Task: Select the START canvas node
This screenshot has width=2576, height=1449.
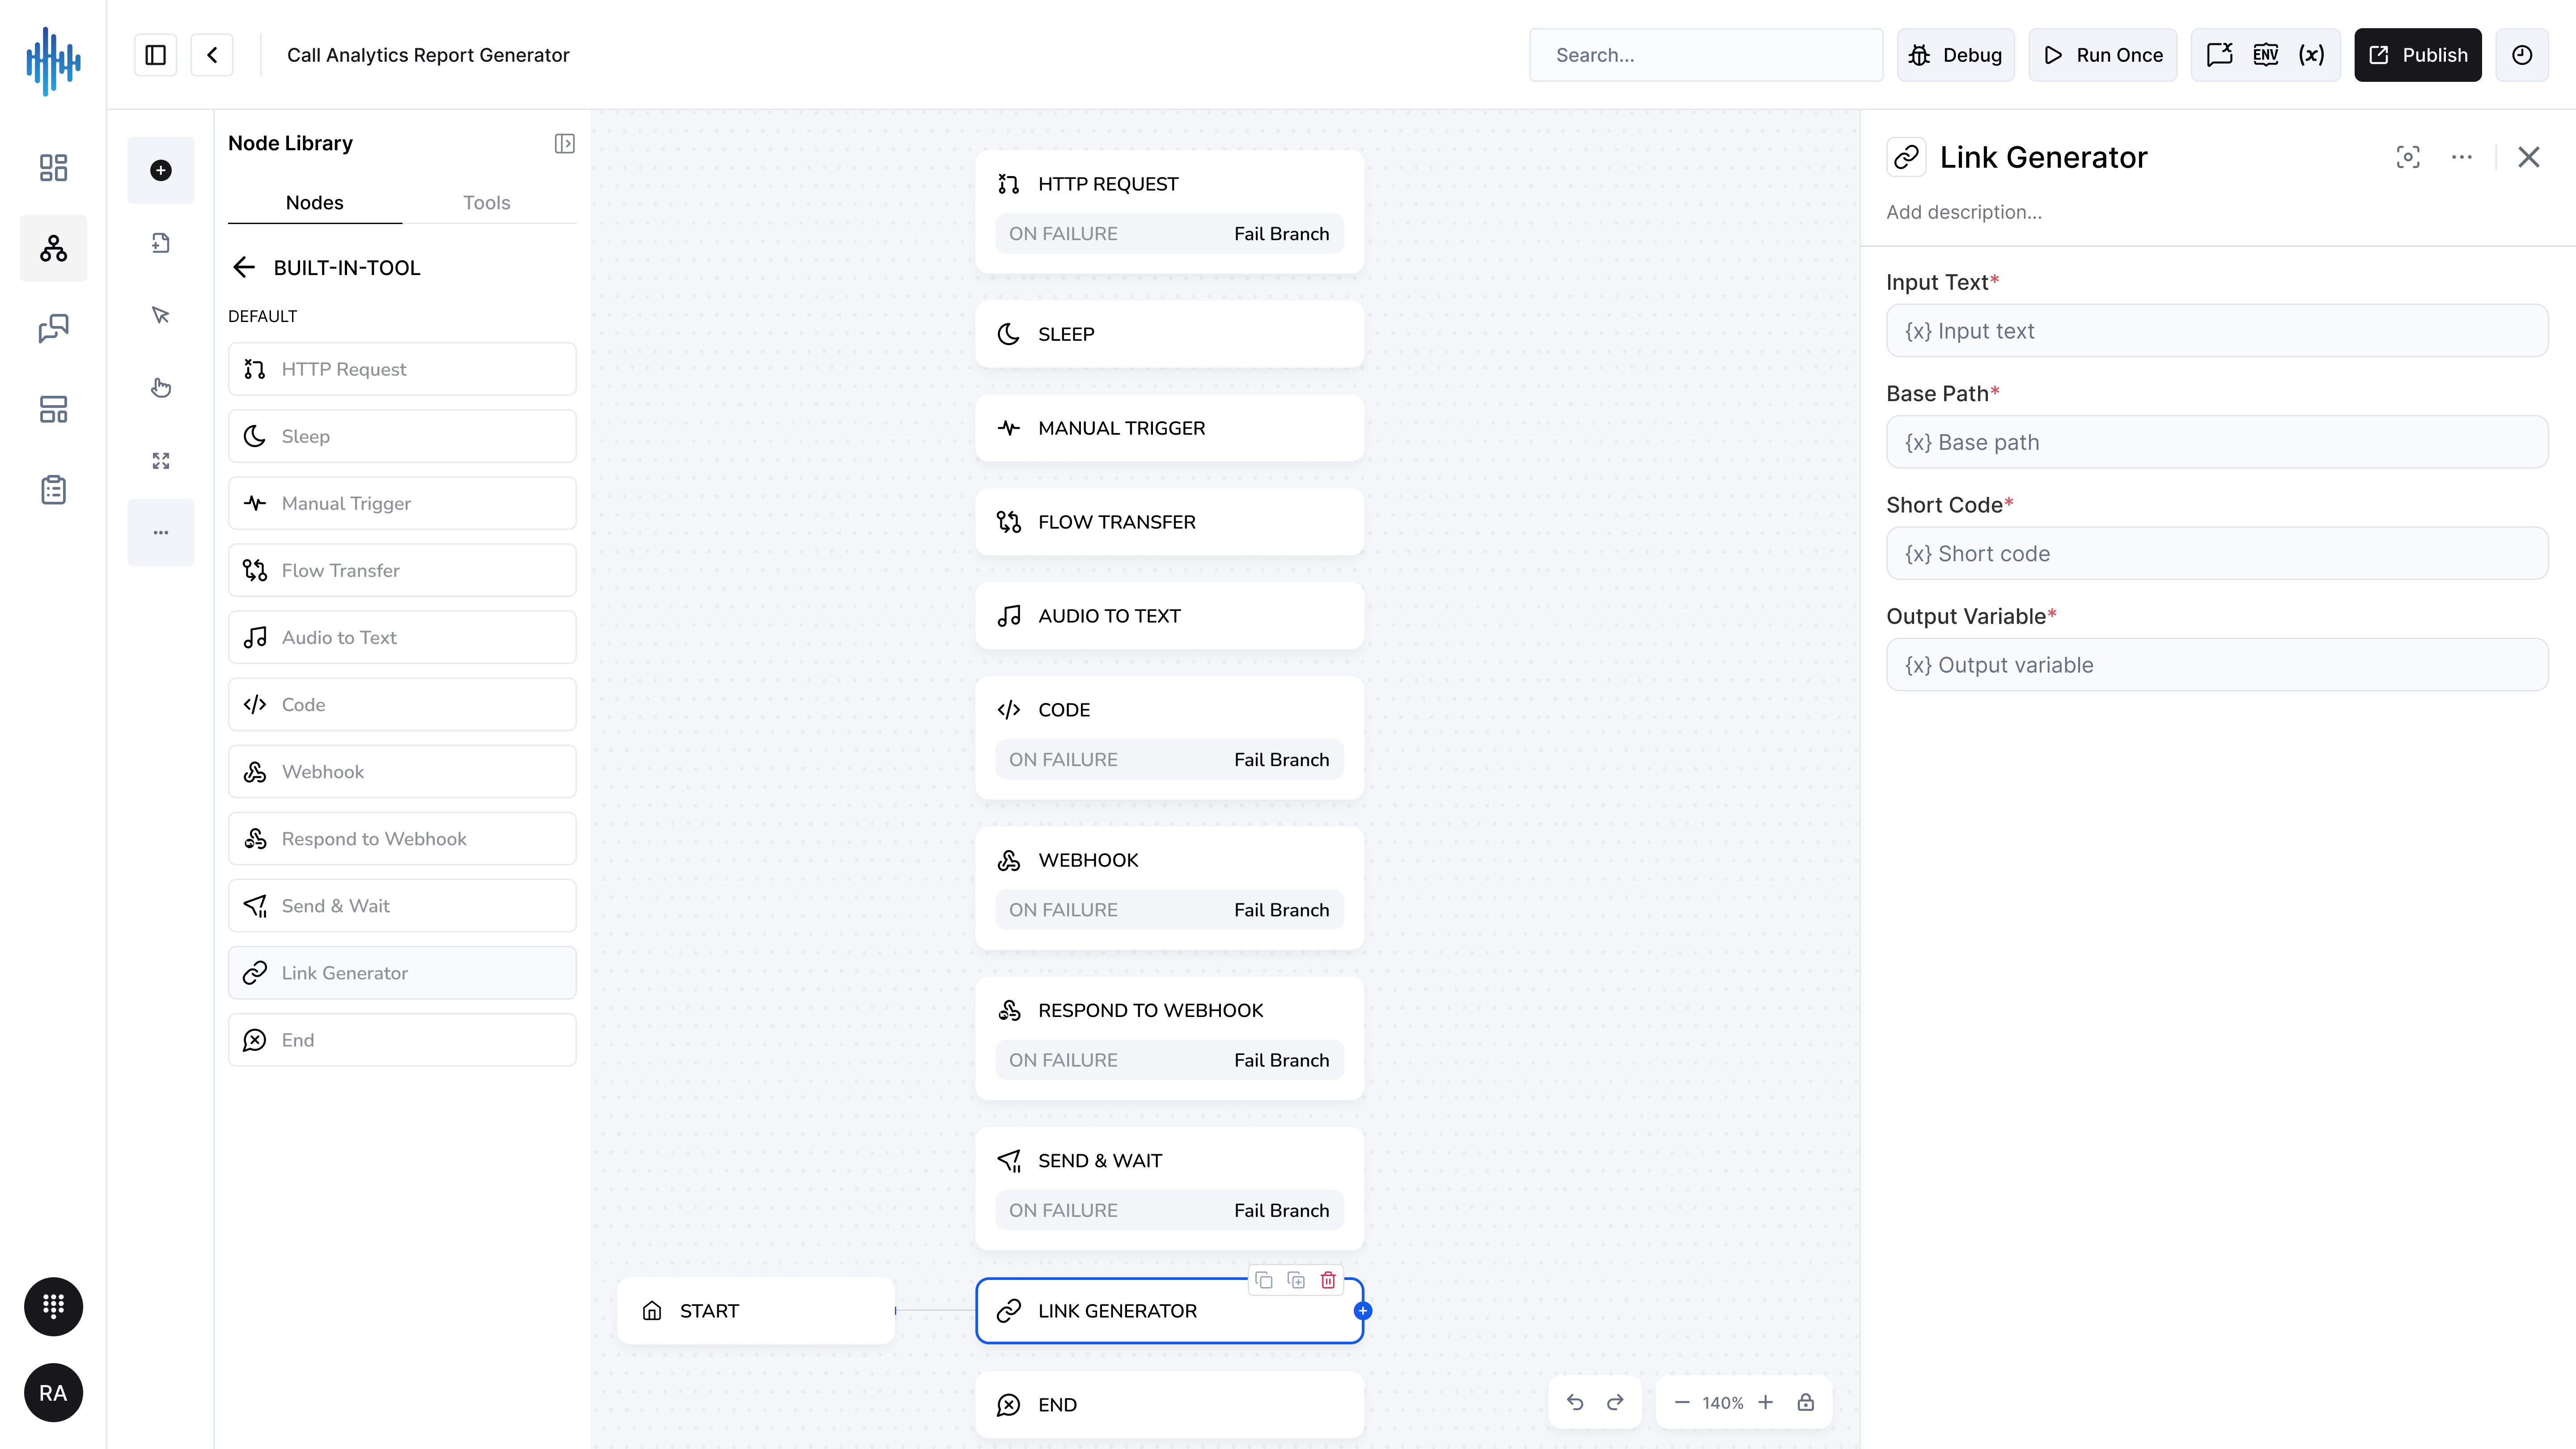Action: pos(756,1310)
